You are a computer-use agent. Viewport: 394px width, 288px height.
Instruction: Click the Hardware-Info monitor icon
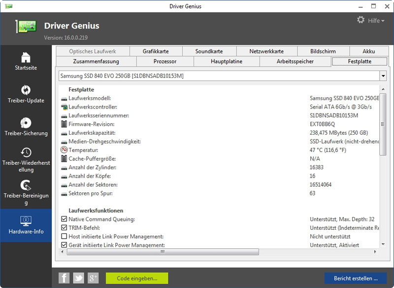(26, 220)
